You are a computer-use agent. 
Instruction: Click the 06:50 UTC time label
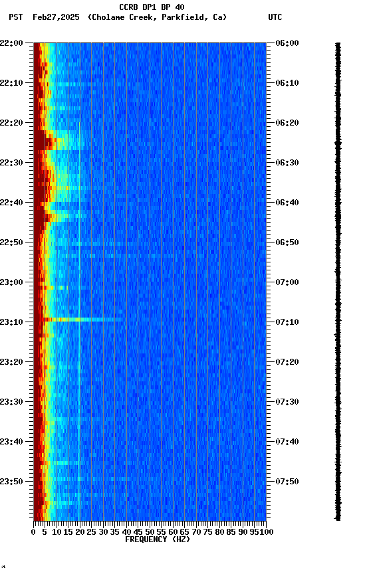pyautogui.click(x=287, y=242)
